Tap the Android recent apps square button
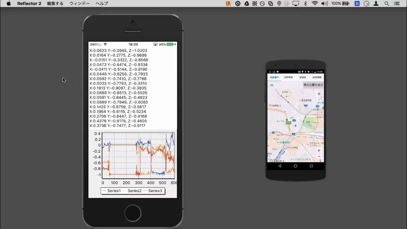 coord(311,166)
